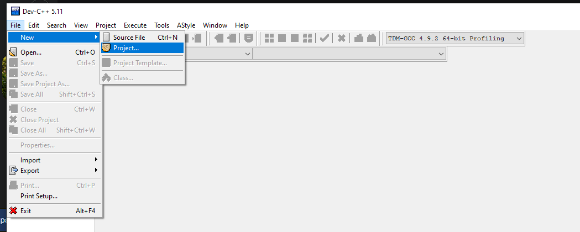Viewport: 580px width, 232px height.
Task: Open the Import submenu
Action: (x=54, y=160)
